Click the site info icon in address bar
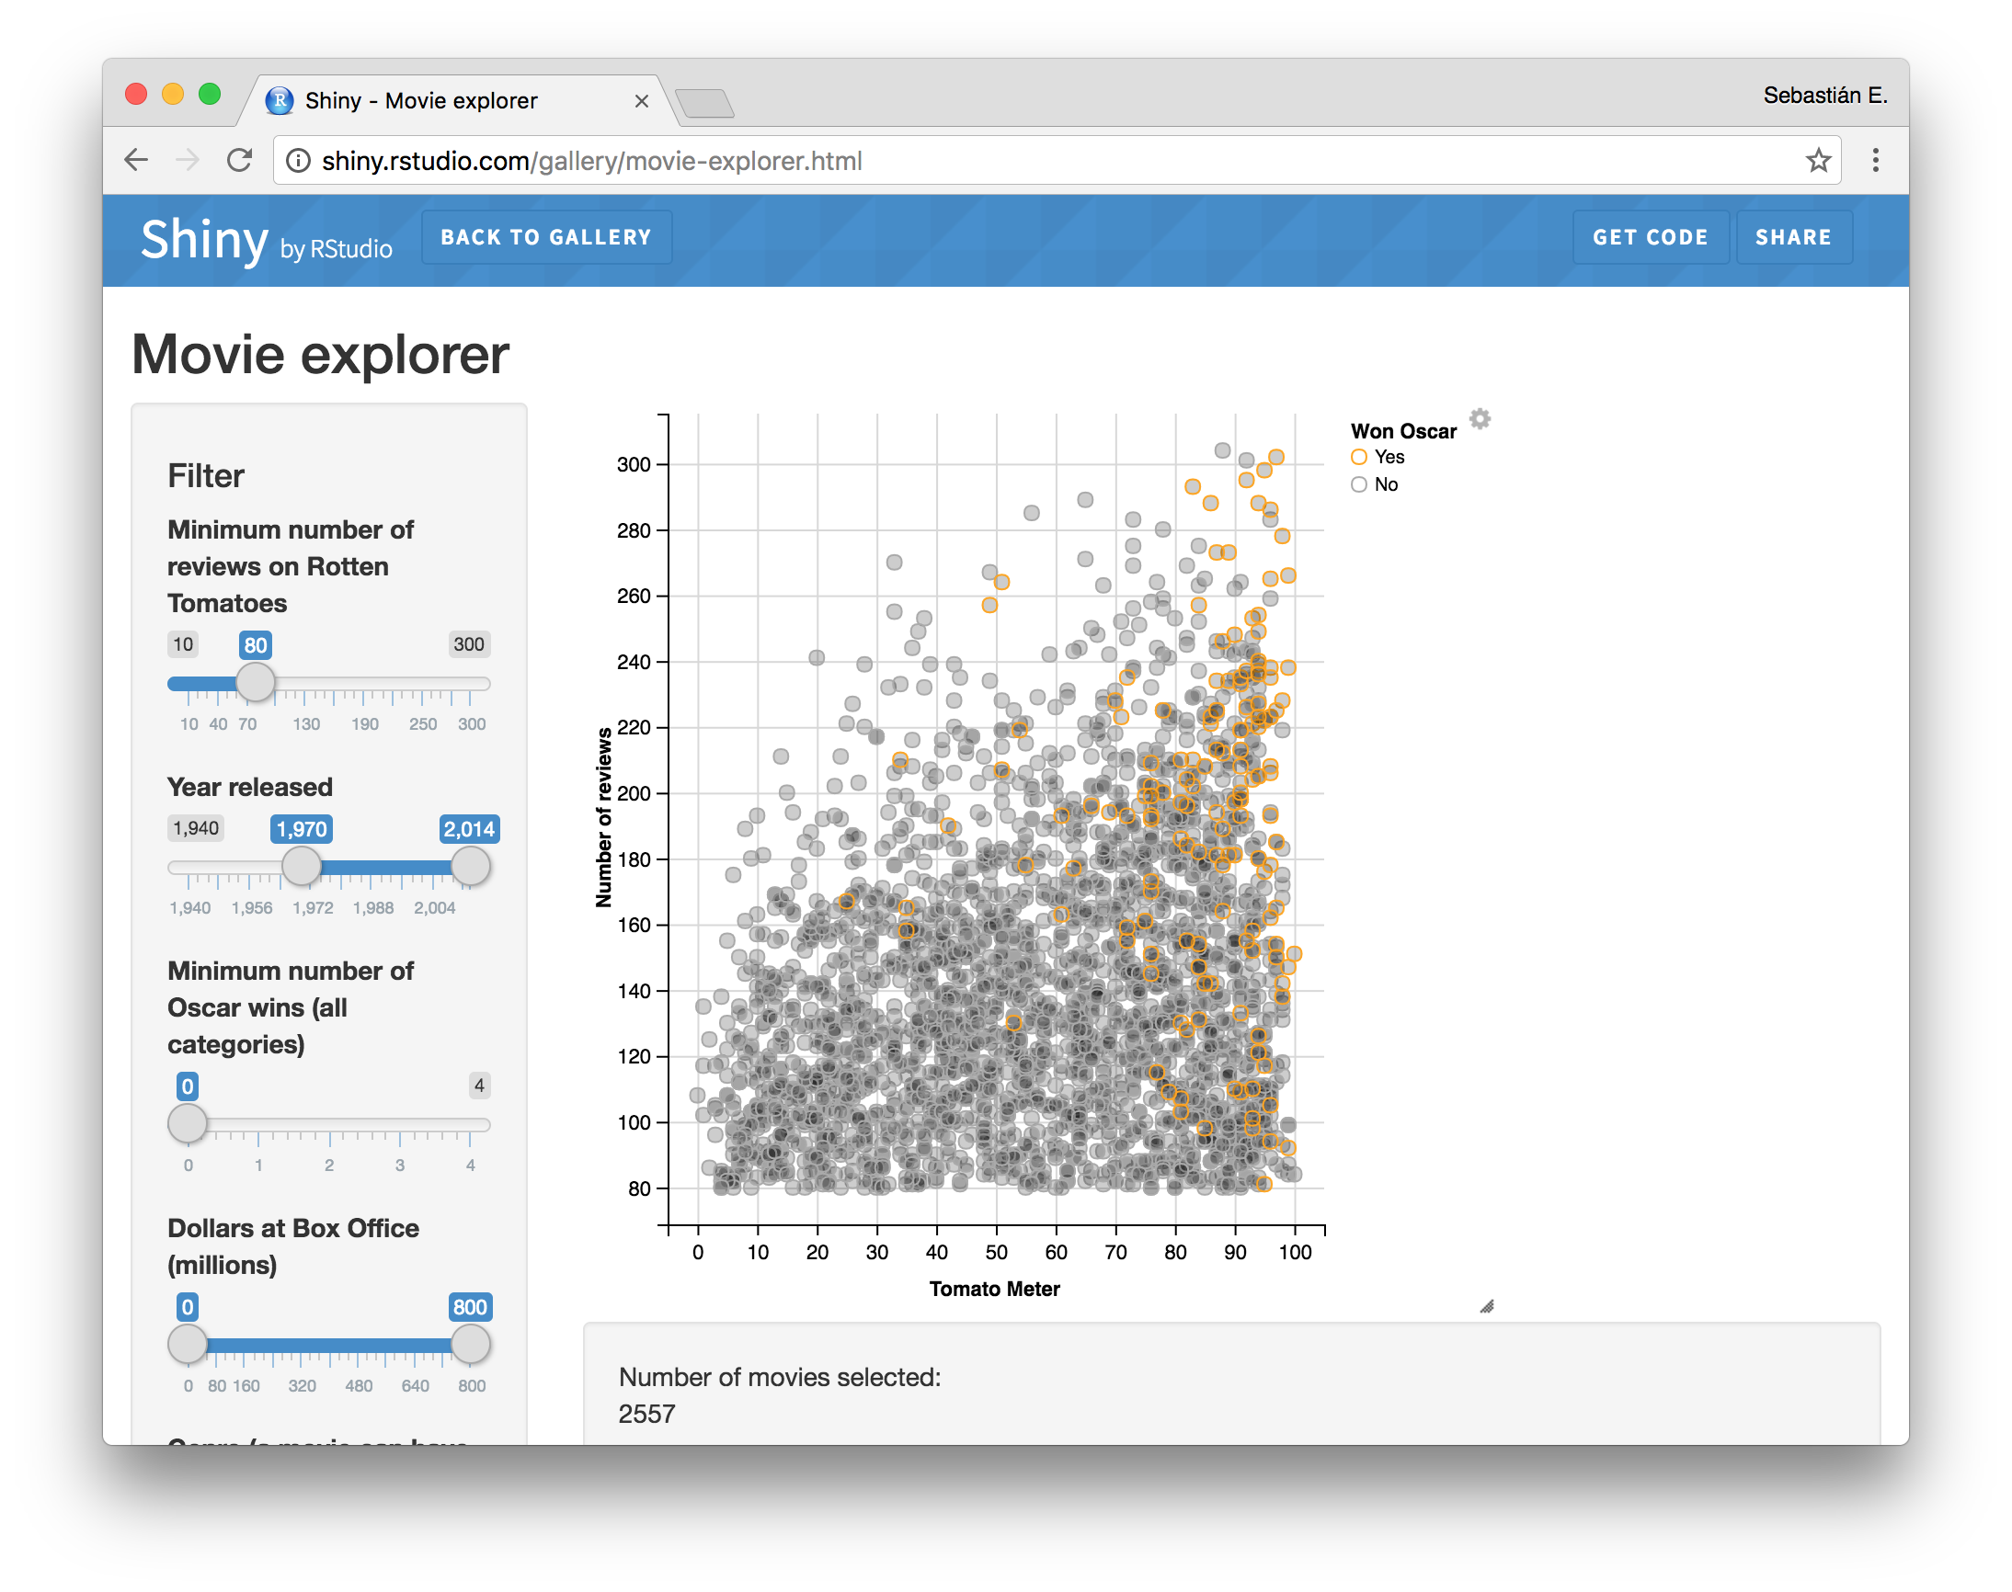2012x1592 pixels. pos(298,161)
